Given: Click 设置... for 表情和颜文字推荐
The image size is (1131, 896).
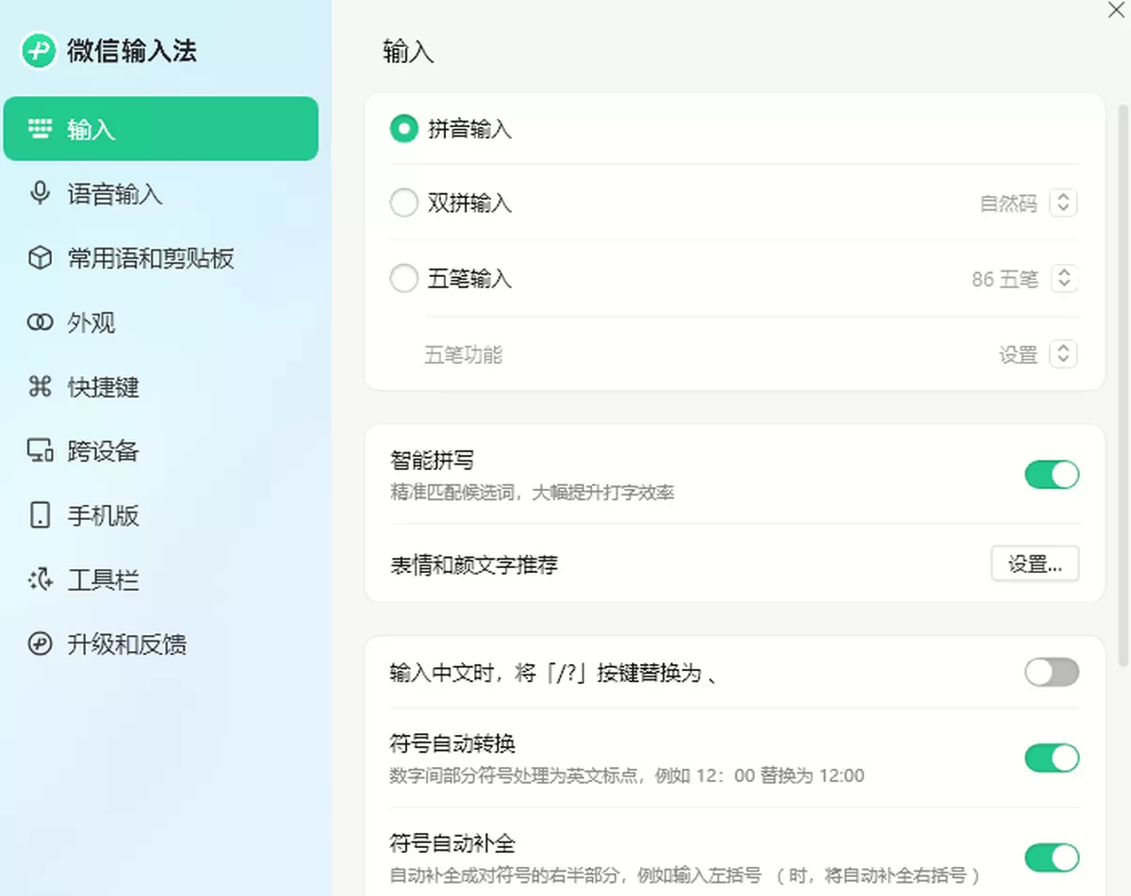Looking at the screenshot, I should [1035, 563].
